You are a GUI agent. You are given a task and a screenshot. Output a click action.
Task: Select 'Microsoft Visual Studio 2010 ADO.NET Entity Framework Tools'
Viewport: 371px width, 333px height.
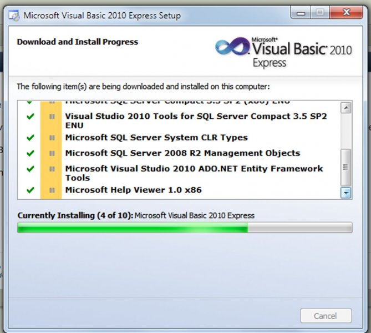coord(194,173)
